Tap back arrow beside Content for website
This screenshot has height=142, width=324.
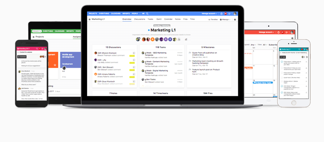pyautogui.click(x=18, y=52)
